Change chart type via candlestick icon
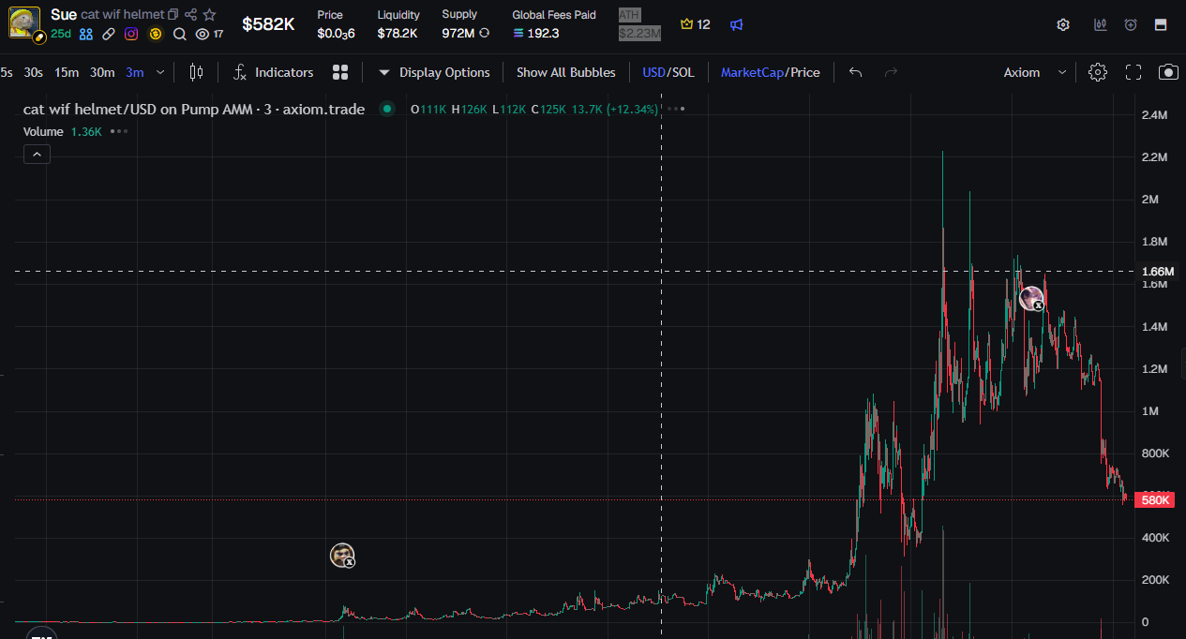1186x639 pixels. point(196,72)
